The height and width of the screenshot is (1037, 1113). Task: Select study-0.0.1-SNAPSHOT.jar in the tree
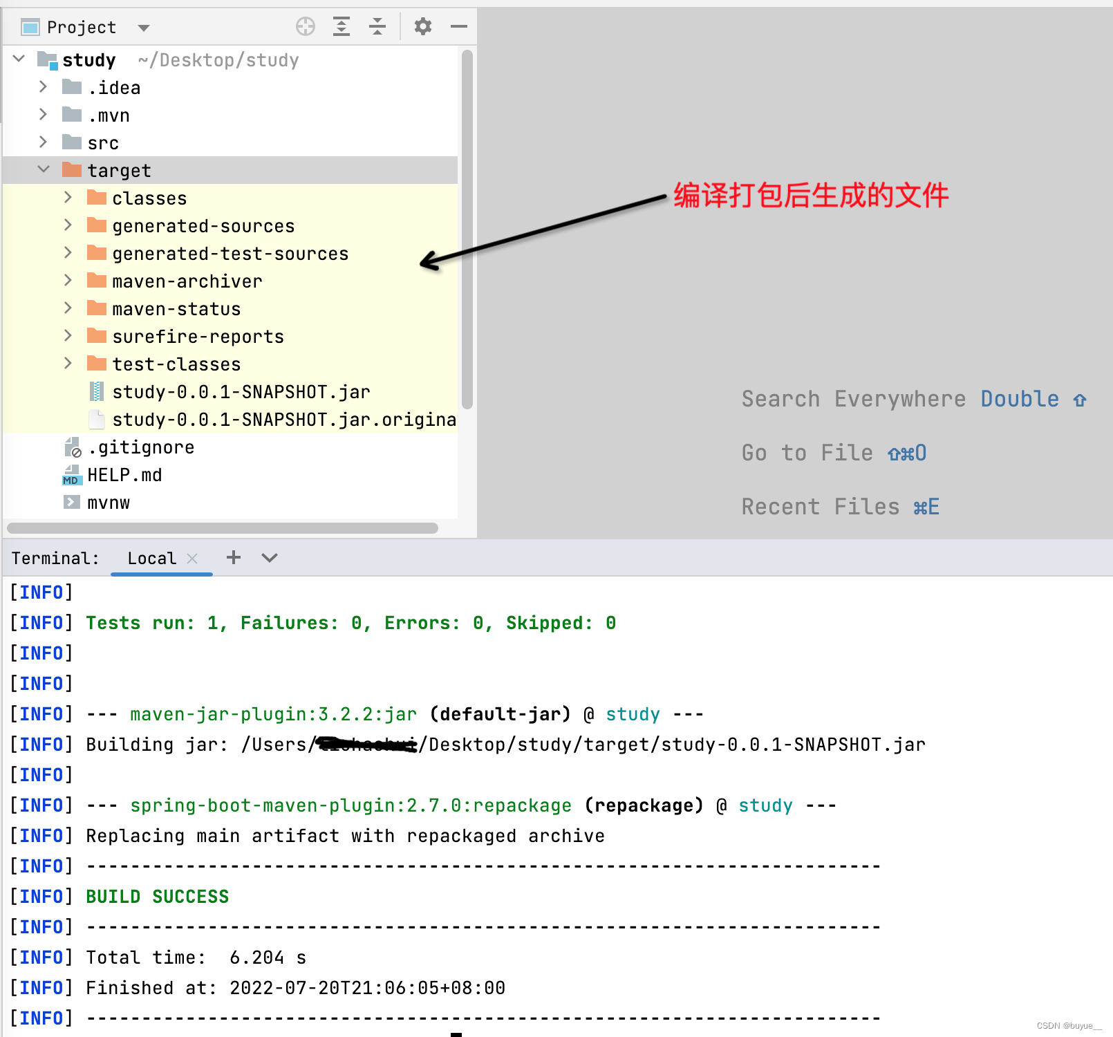(x=241, y=392)
